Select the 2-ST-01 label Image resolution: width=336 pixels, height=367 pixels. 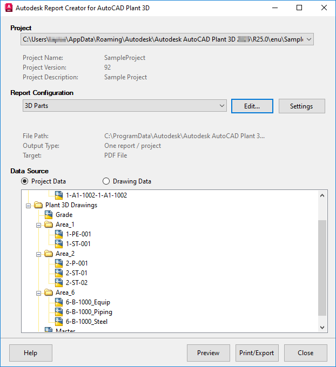coord(76,273)
